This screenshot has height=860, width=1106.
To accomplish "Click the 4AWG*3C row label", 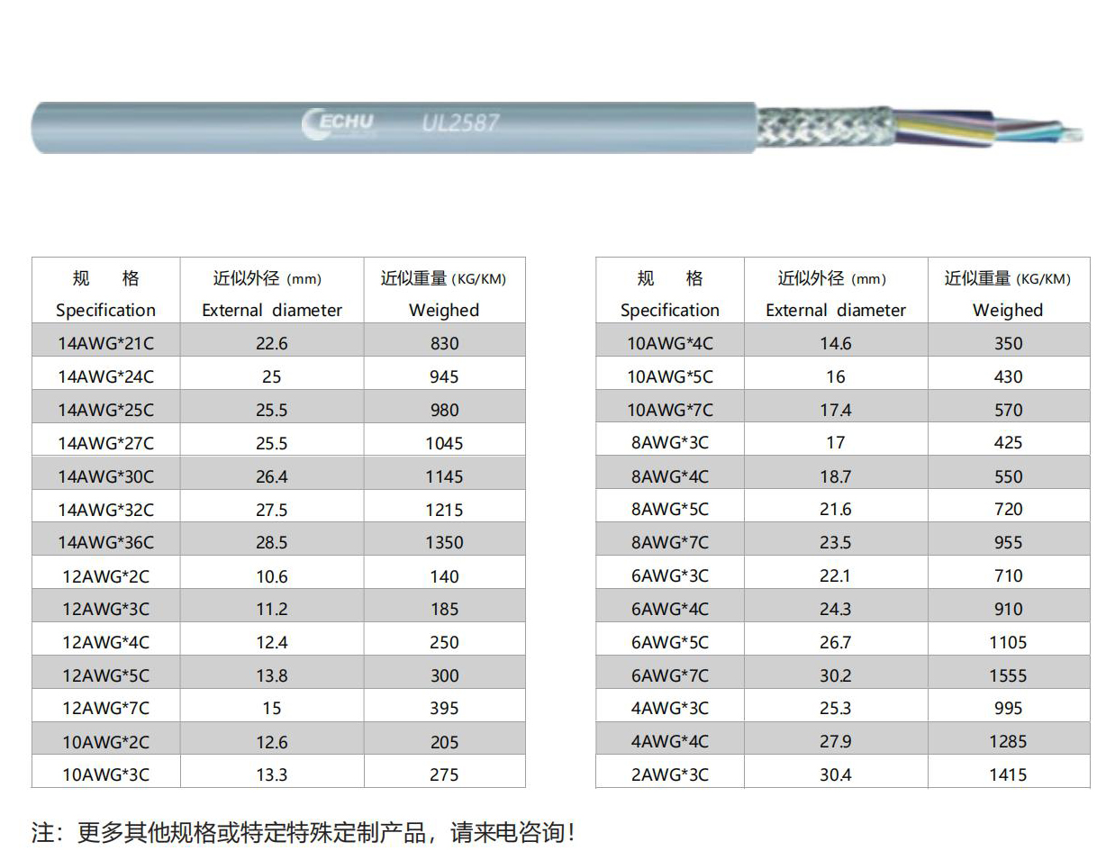I will click(670, 709).
